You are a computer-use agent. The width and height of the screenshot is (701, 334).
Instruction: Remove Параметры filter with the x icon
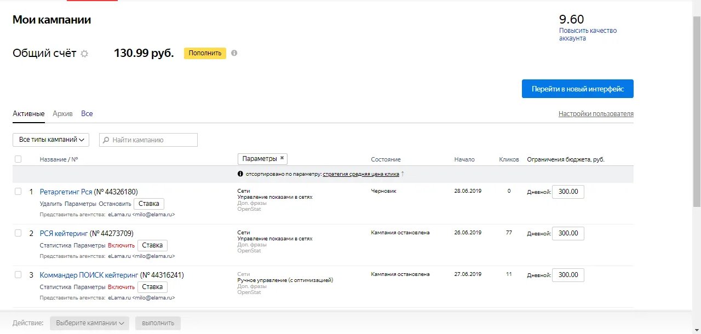click(x=282, y=158)
